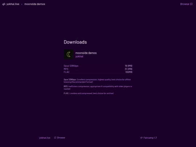196x147 pixels.
Task: Click the 19.9MB Opus file size
Action: tap(128, 66)
